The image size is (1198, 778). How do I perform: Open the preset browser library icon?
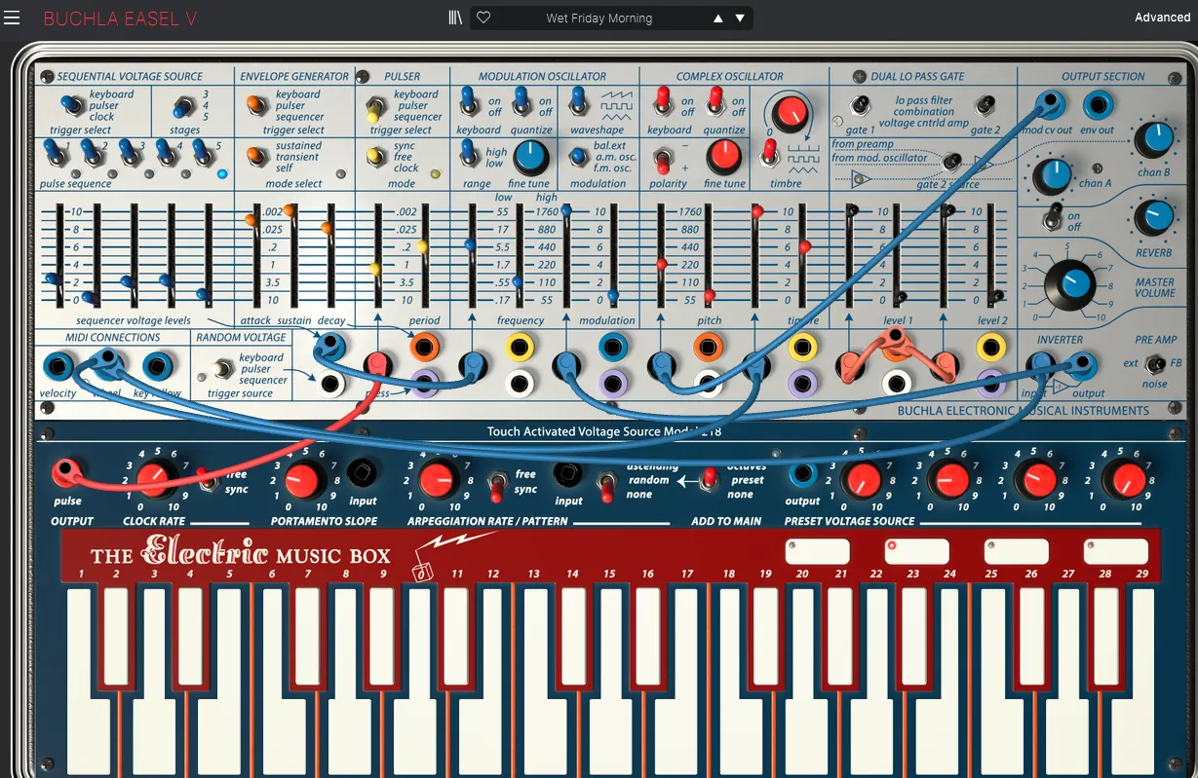click(x=454, y=18)
